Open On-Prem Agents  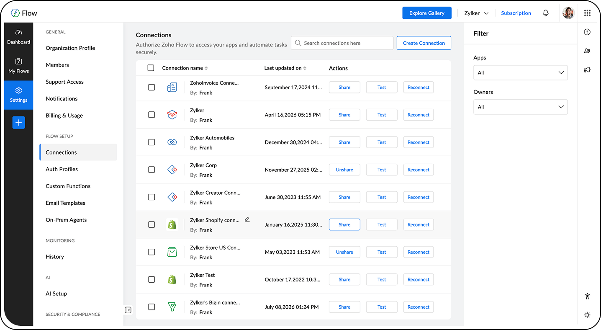coord(66,220)
